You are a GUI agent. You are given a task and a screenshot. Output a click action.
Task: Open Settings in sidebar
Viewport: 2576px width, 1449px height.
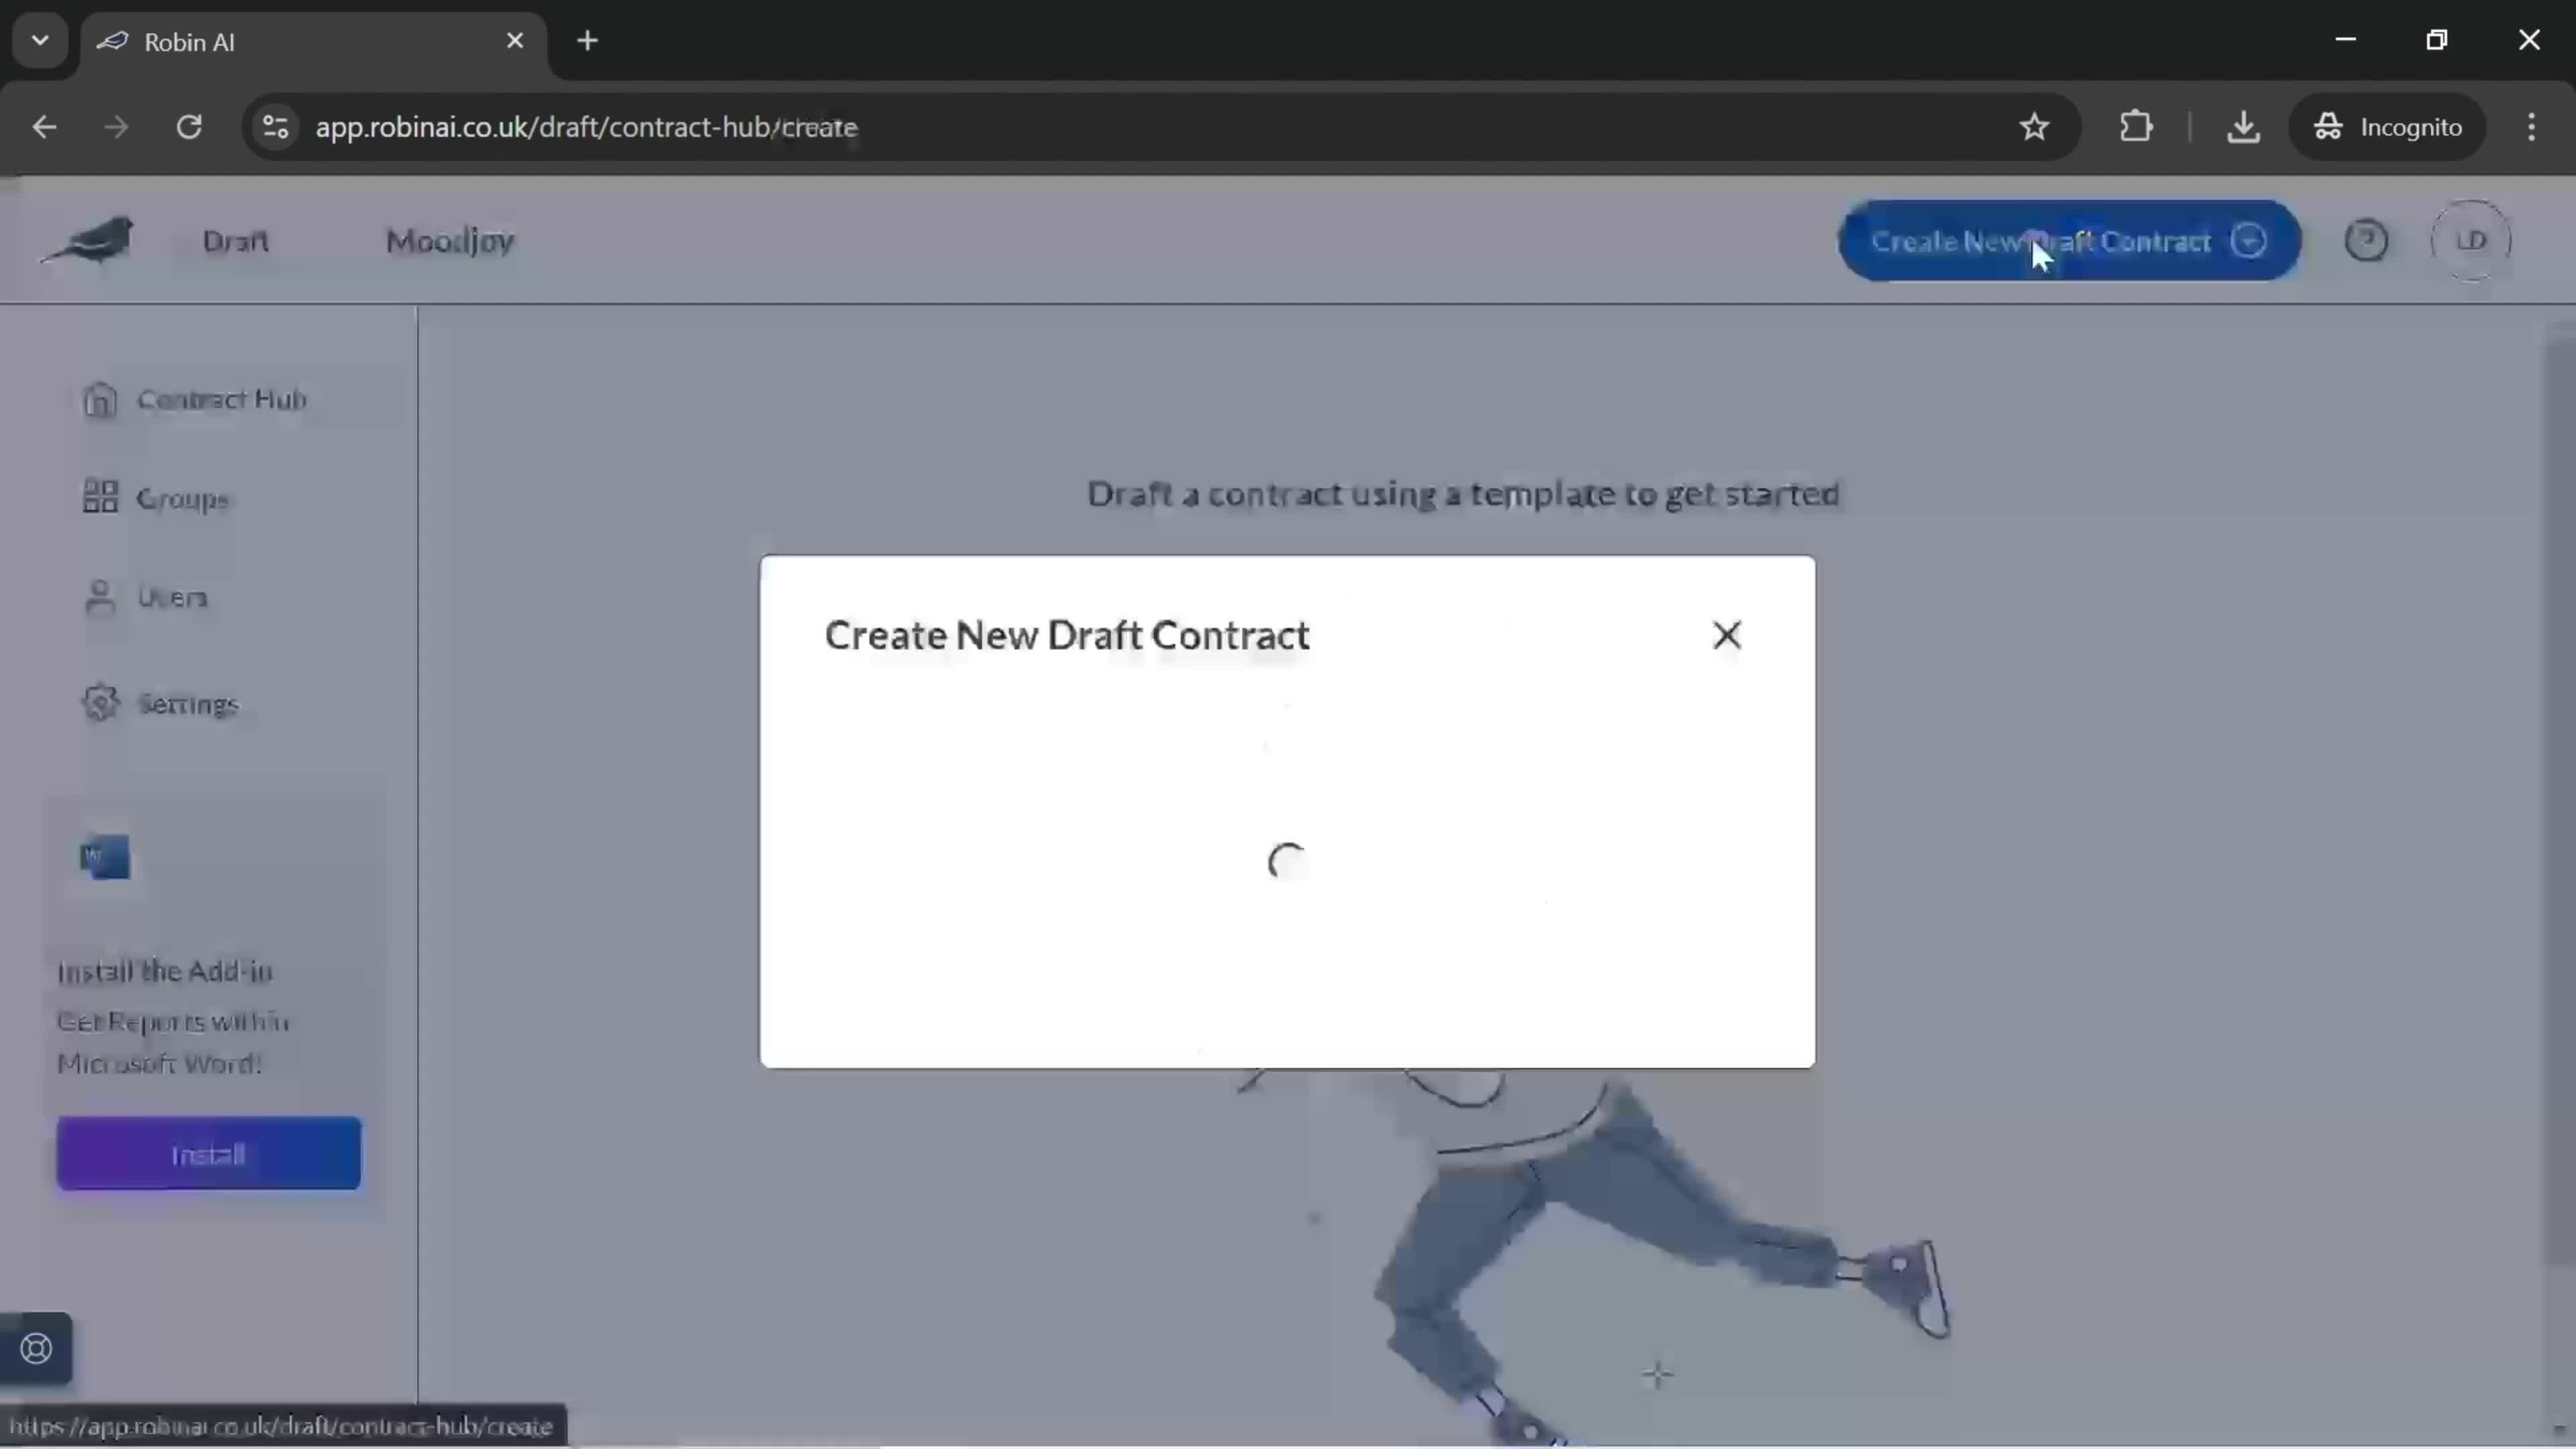click(188, 702)
